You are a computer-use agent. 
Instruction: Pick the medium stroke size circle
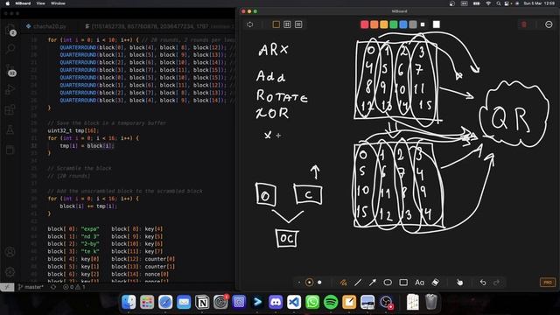pyautogui.click(x=309, y=283)
